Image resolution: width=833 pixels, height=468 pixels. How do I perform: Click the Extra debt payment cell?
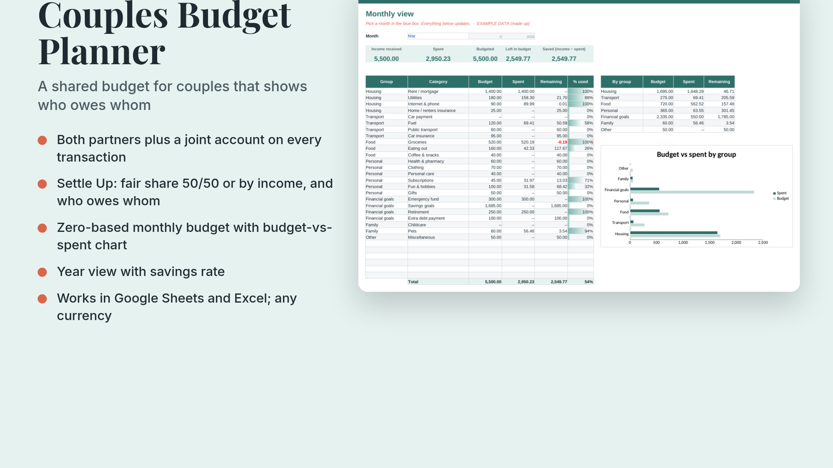[438, 218]
